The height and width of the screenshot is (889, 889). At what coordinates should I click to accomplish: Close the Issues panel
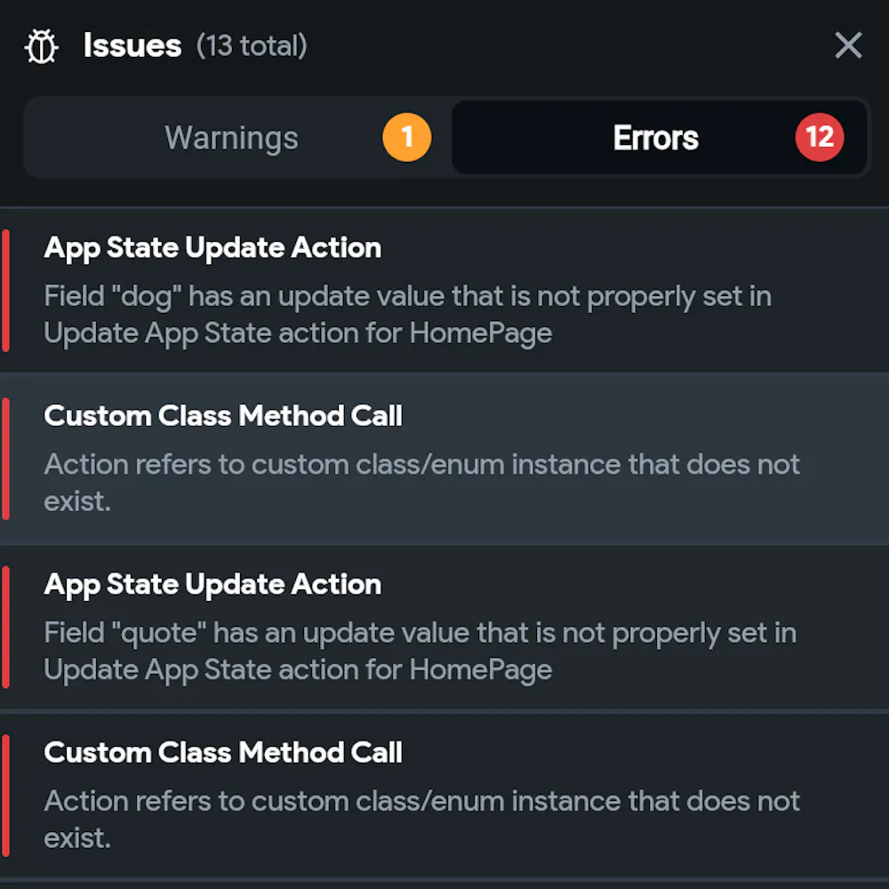pyautogui.click(x=848, y=45)
